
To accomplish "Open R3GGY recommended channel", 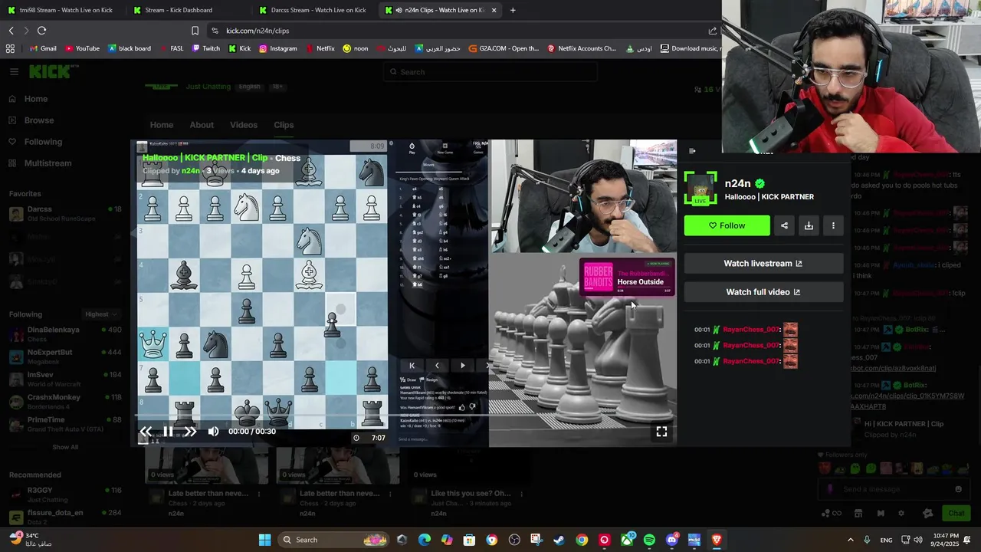I will [x=65, y=495].
